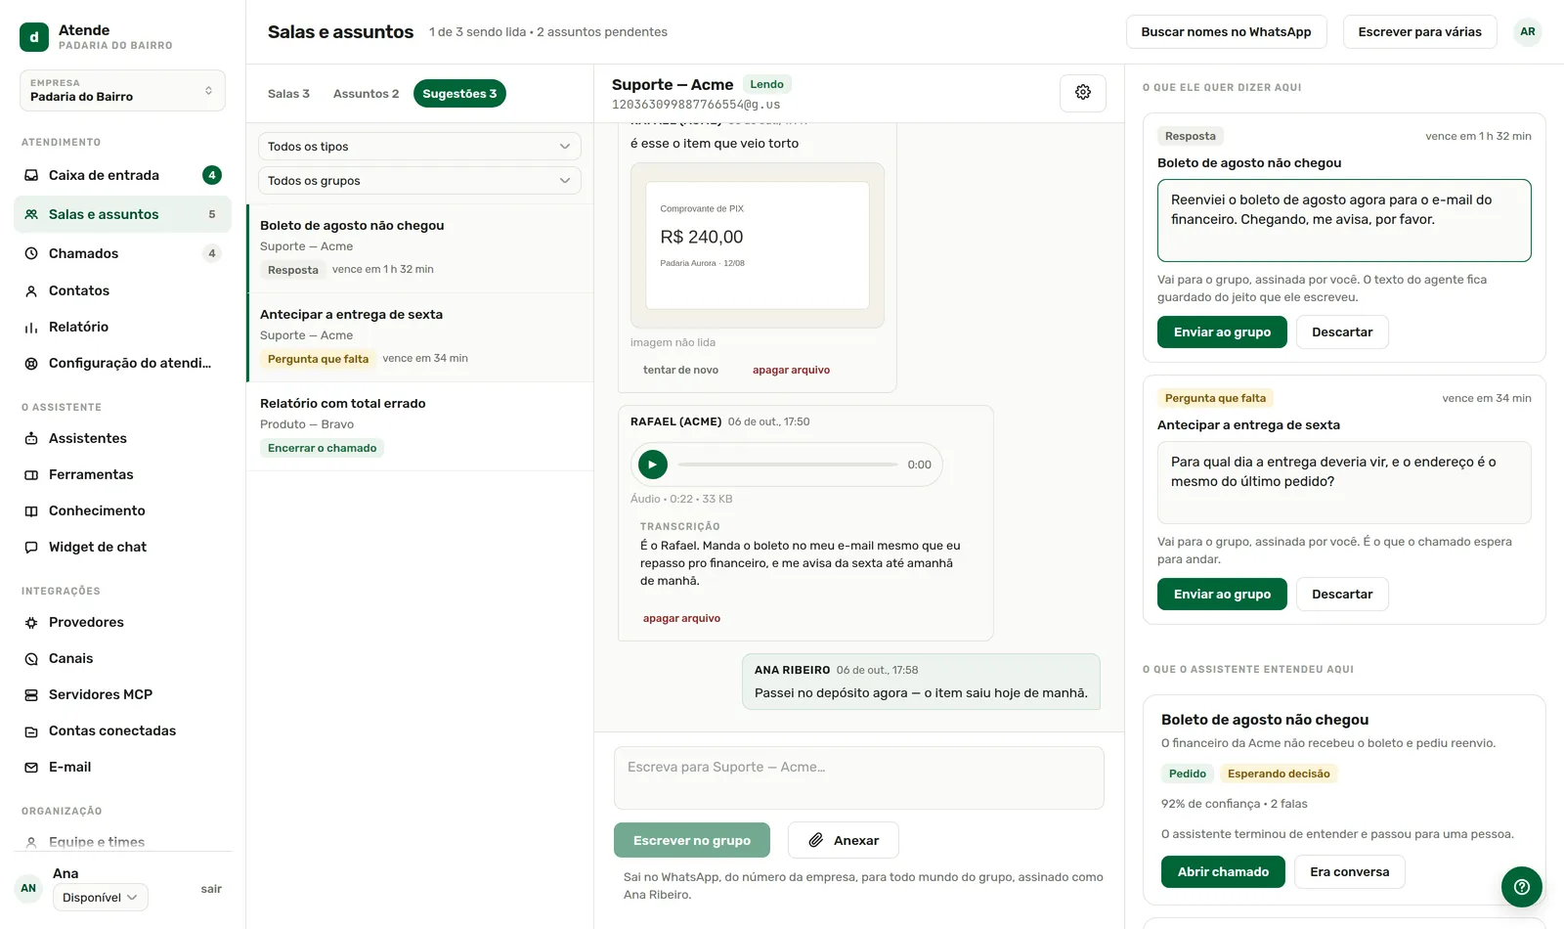Open Relatório bar chart icon
Viewport: 1564px width, 929px height.
(31, 327)
